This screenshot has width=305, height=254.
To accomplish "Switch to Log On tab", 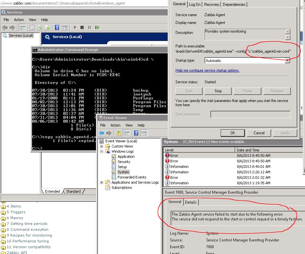I will pos(195,5).
